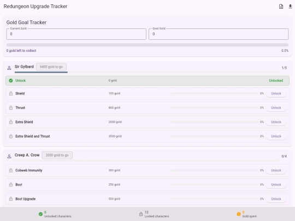The width and height of the screenshot is (295, 221).
Task: Click the Shield row progress bar
Action: coord(215,93)
